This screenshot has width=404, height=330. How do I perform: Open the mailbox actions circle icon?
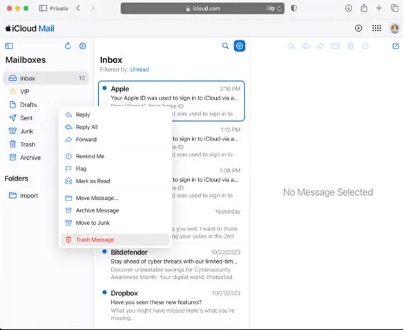[x=83, y=46]
